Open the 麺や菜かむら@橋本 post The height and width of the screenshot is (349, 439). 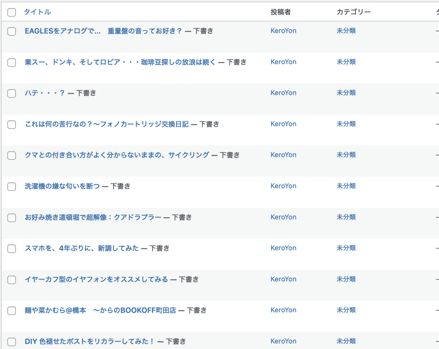pos(100,311)
